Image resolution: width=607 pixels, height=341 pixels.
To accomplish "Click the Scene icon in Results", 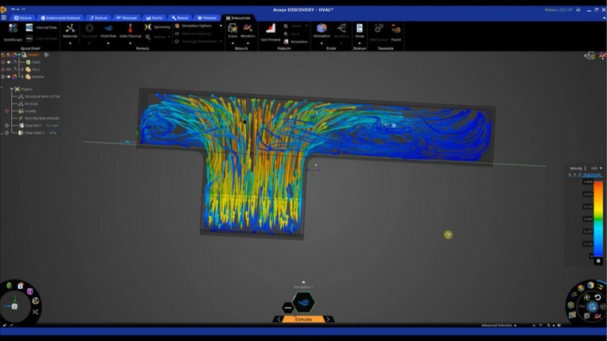I will pos(233,30).
